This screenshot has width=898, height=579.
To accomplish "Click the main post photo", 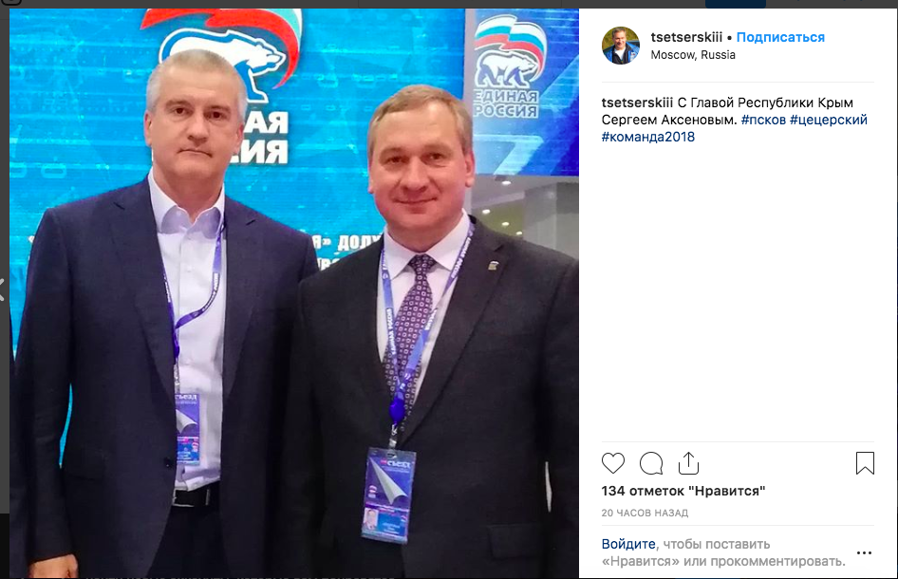I will pos(294,293).
